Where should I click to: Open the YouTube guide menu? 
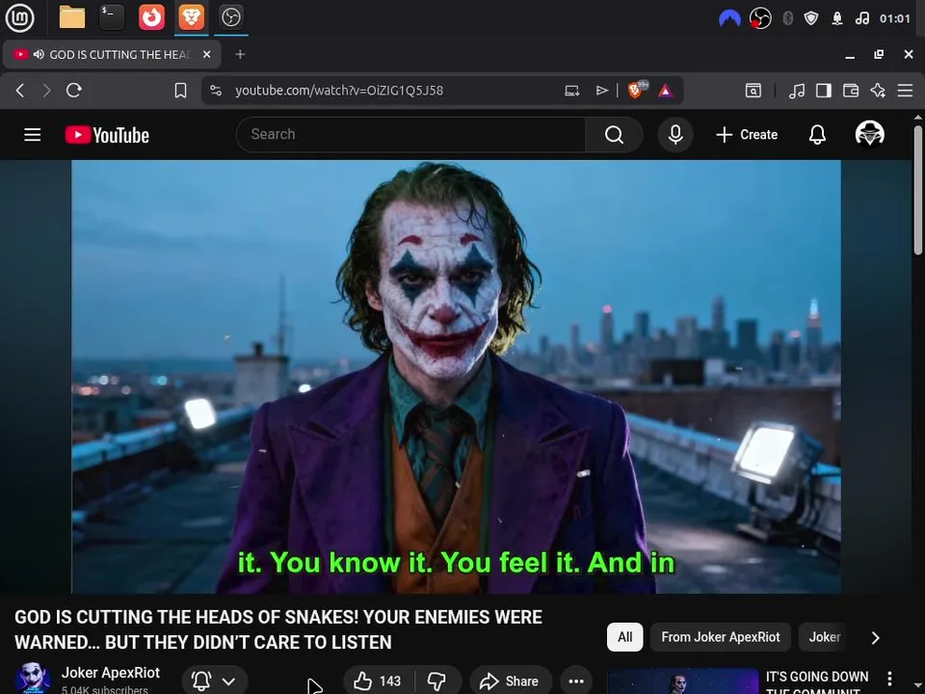[x=33, y=135]
